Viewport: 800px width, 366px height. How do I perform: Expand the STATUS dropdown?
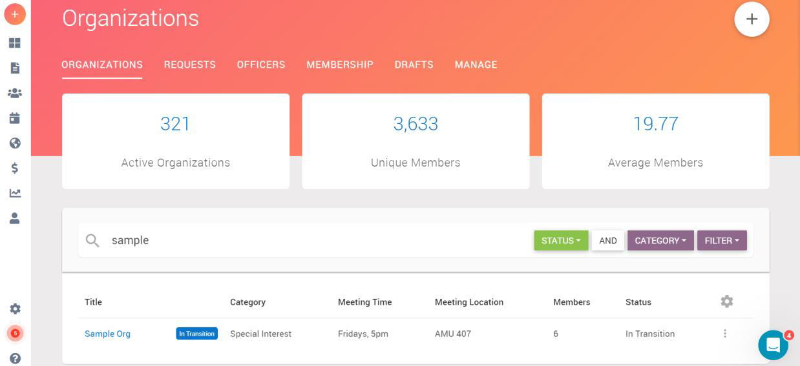pos(561,241)
